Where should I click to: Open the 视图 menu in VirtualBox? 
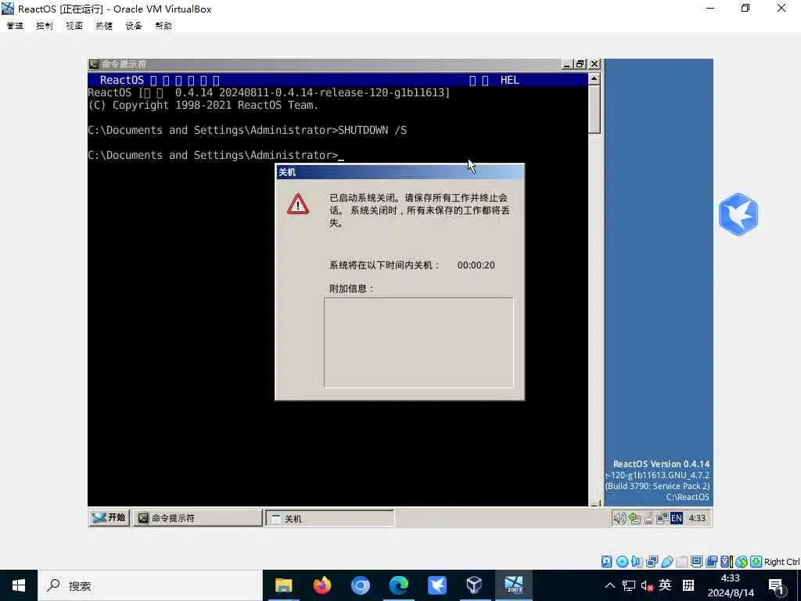(x=74, y=26)
